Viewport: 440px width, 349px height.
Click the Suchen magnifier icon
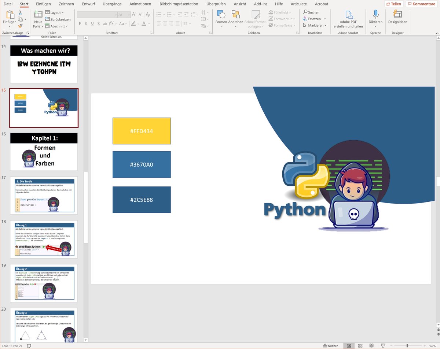click(305, 12)
